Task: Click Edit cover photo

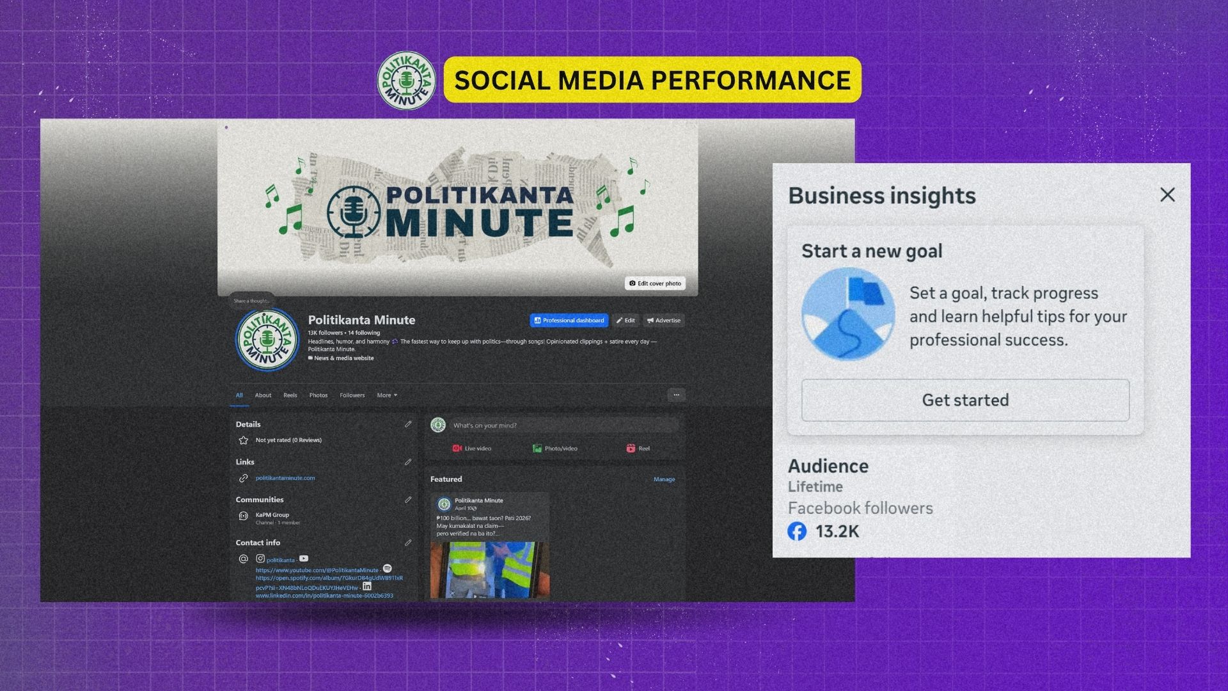Action: coord(655,283)
